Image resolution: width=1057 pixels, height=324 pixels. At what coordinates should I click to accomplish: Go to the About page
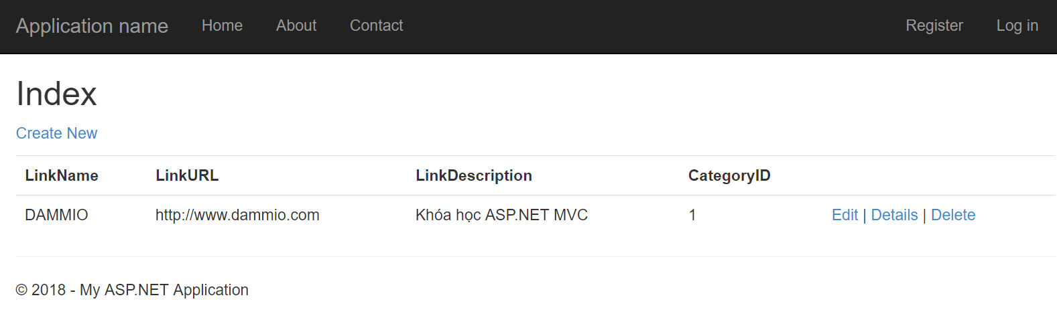pos(296,25)
